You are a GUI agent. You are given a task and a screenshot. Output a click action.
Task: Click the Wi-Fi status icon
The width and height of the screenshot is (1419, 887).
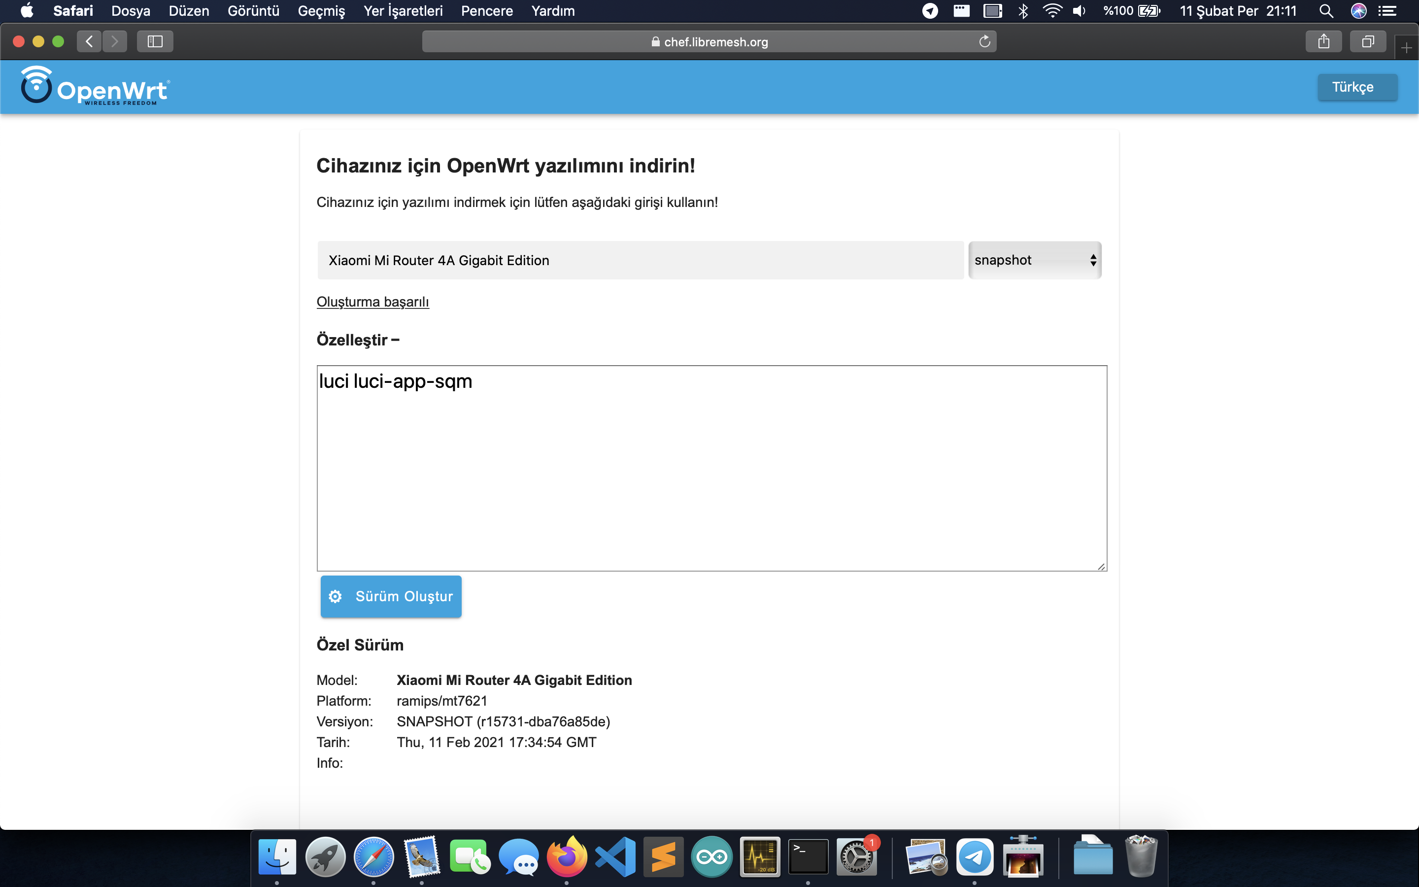[1052, 10]
